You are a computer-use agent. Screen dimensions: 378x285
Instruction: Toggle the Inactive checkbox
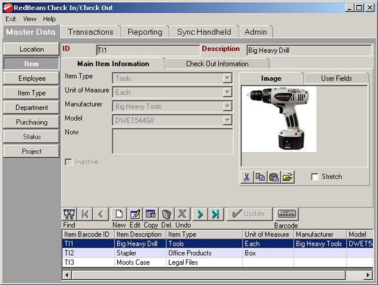69,162
